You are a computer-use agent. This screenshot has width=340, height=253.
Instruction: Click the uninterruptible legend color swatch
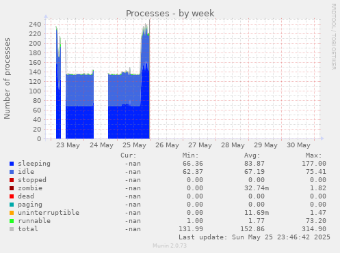12,213
